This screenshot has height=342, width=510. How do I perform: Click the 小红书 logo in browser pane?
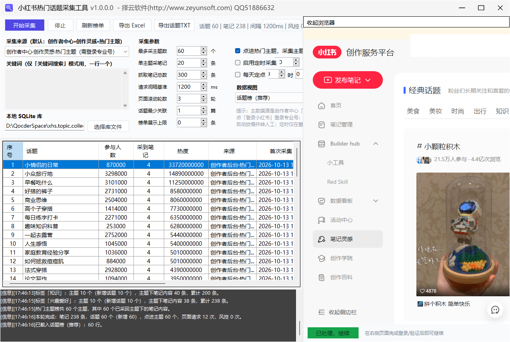coord(327,52)
